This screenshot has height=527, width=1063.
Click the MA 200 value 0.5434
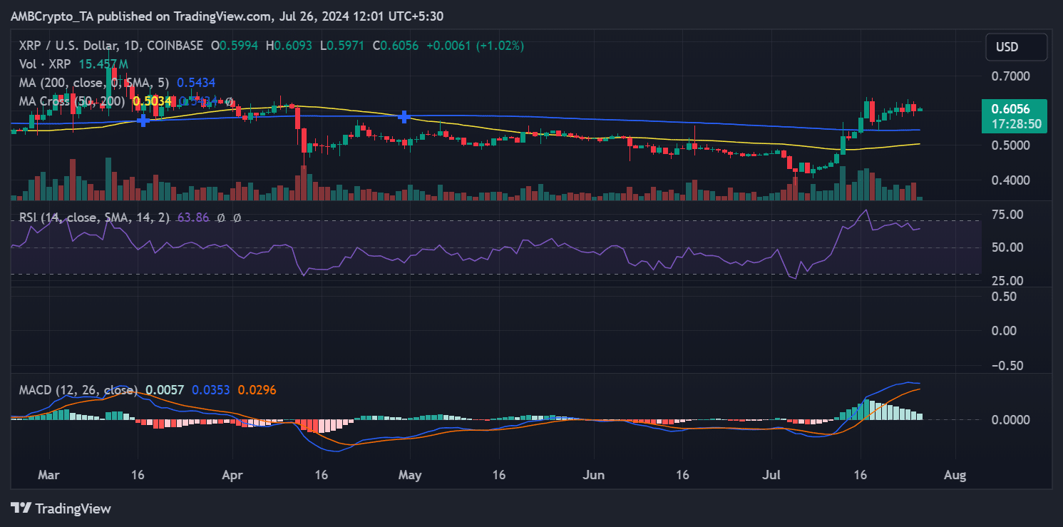(x=196, y=83)
